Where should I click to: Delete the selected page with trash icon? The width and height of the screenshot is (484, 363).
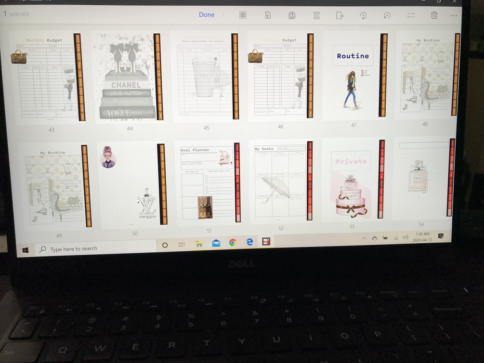434,15
